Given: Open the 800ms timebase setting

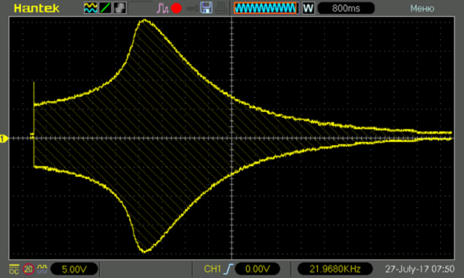Looking at the screenshot, I should tap(346, 8).
